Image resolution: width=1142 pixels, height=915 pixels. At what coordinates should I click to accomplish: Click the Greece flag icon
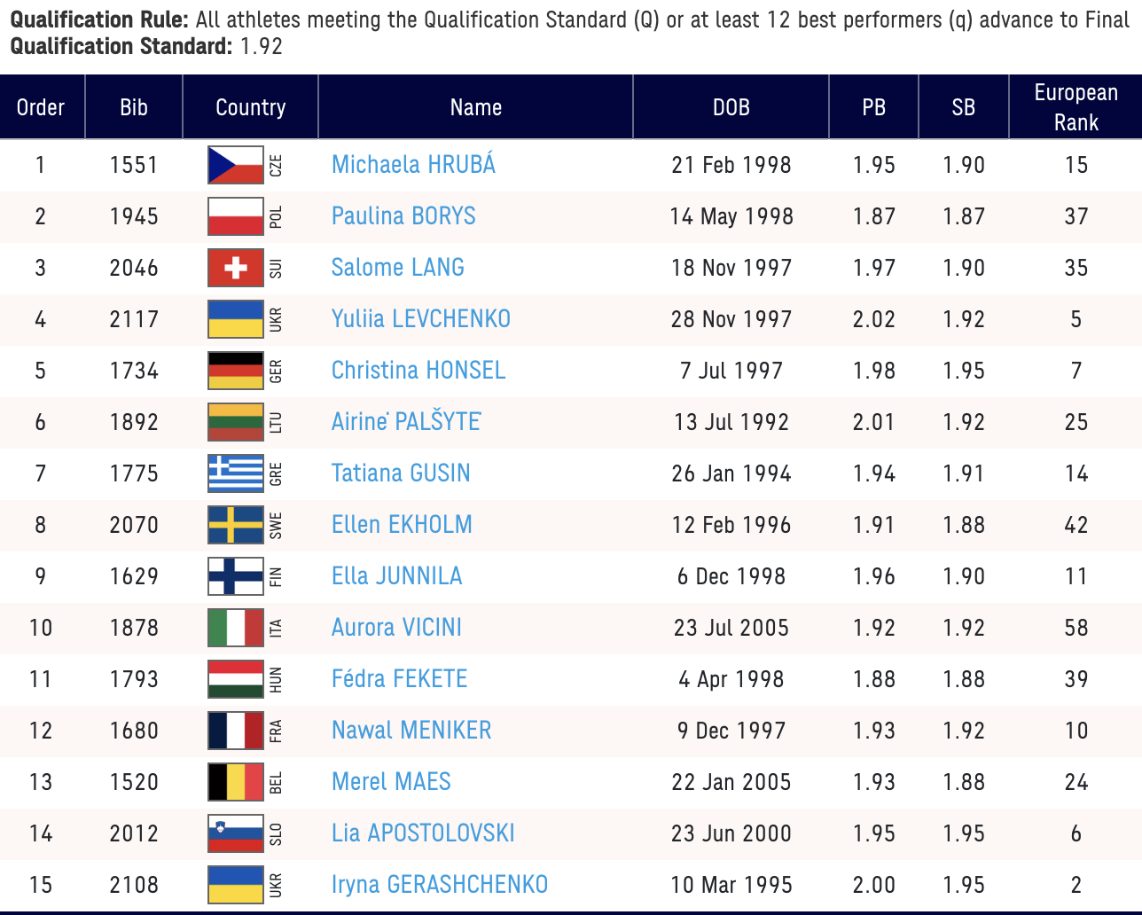click(236, 473)
